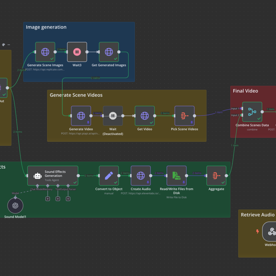Select the "Image generation" sticky note title

point(46,27)
